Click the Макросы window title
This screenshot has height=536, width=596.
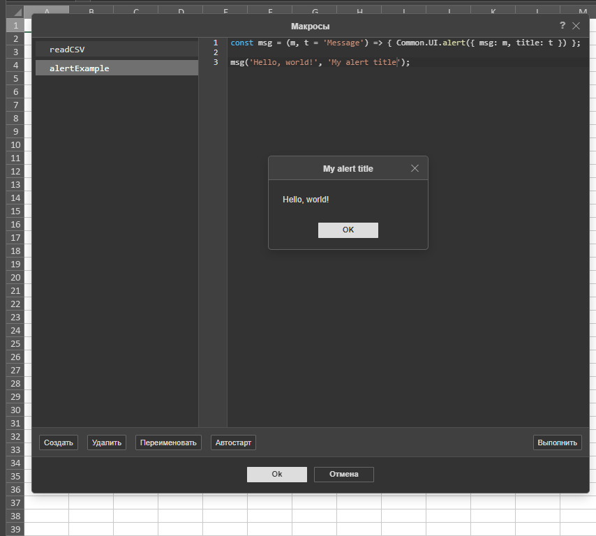(x=310, y=27)
